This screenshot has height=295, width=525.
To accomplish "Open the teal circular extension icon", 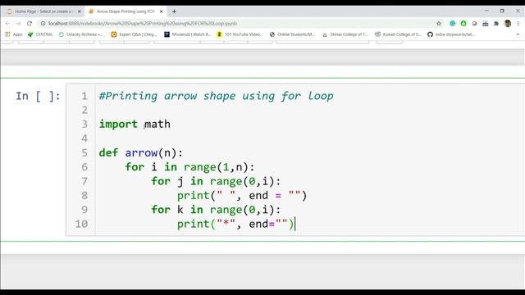I will pyautogui.click(x=452, y=24).
